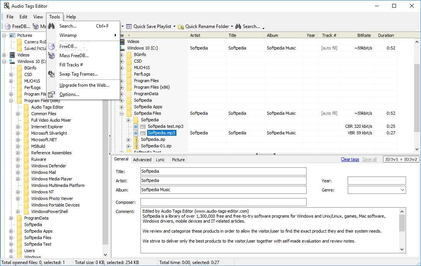Open the Edit menu
This screenshot has width=421, height=266.
23,17
